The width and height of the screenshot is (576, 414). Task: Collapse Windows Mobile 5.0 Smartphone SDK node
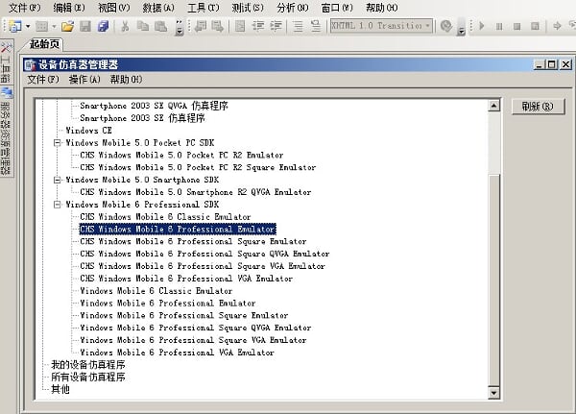pos(57,180)
